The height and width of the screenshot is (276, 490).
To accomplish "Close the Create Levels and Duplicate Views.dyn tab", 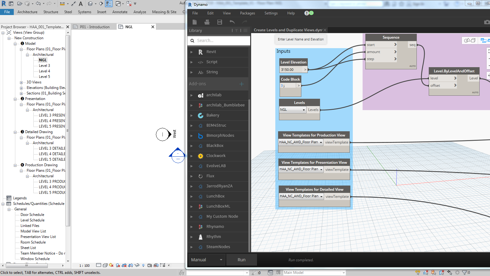I will (325, 30).
